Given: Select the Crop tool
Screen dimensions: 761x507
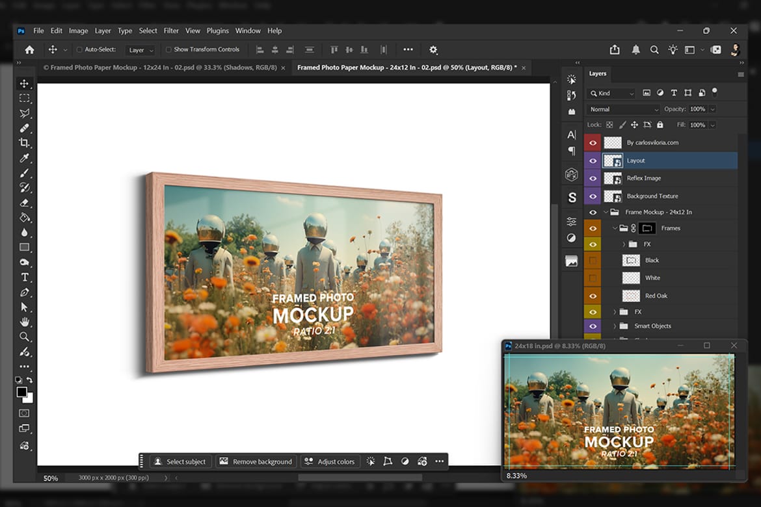Looking at the screenshot, I should point(24,142).
